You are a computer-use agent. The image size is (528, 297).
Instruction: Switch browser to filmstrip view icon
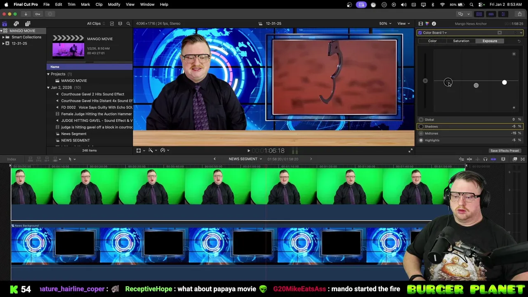[x=120, y=24]
